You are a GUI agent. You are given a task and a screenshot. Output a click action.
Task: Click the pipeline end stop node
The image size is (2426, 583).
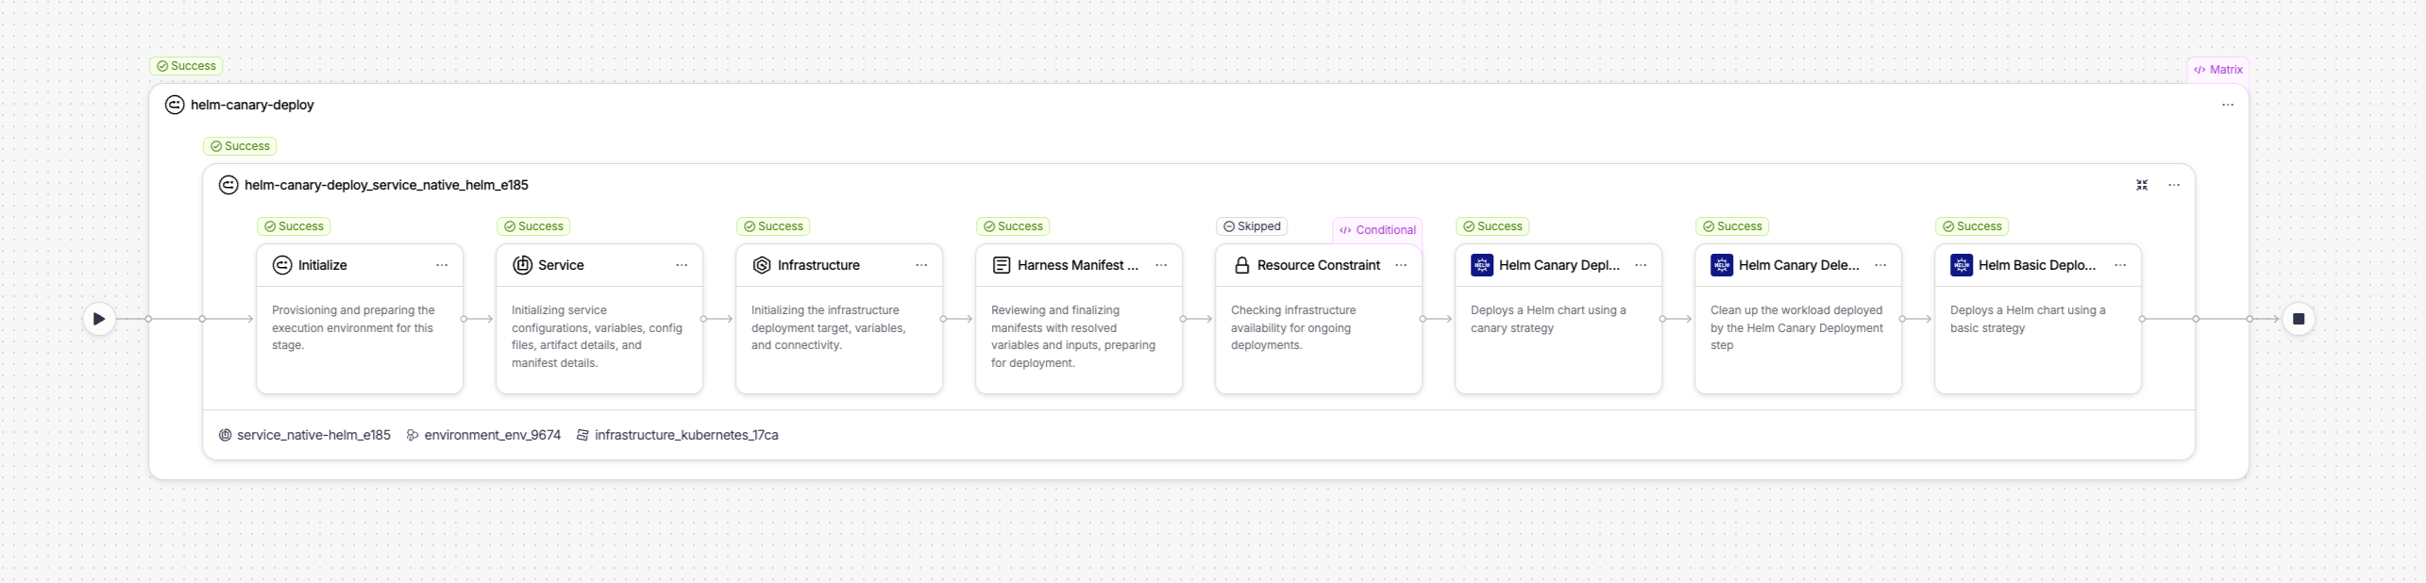pos(2299,319)
